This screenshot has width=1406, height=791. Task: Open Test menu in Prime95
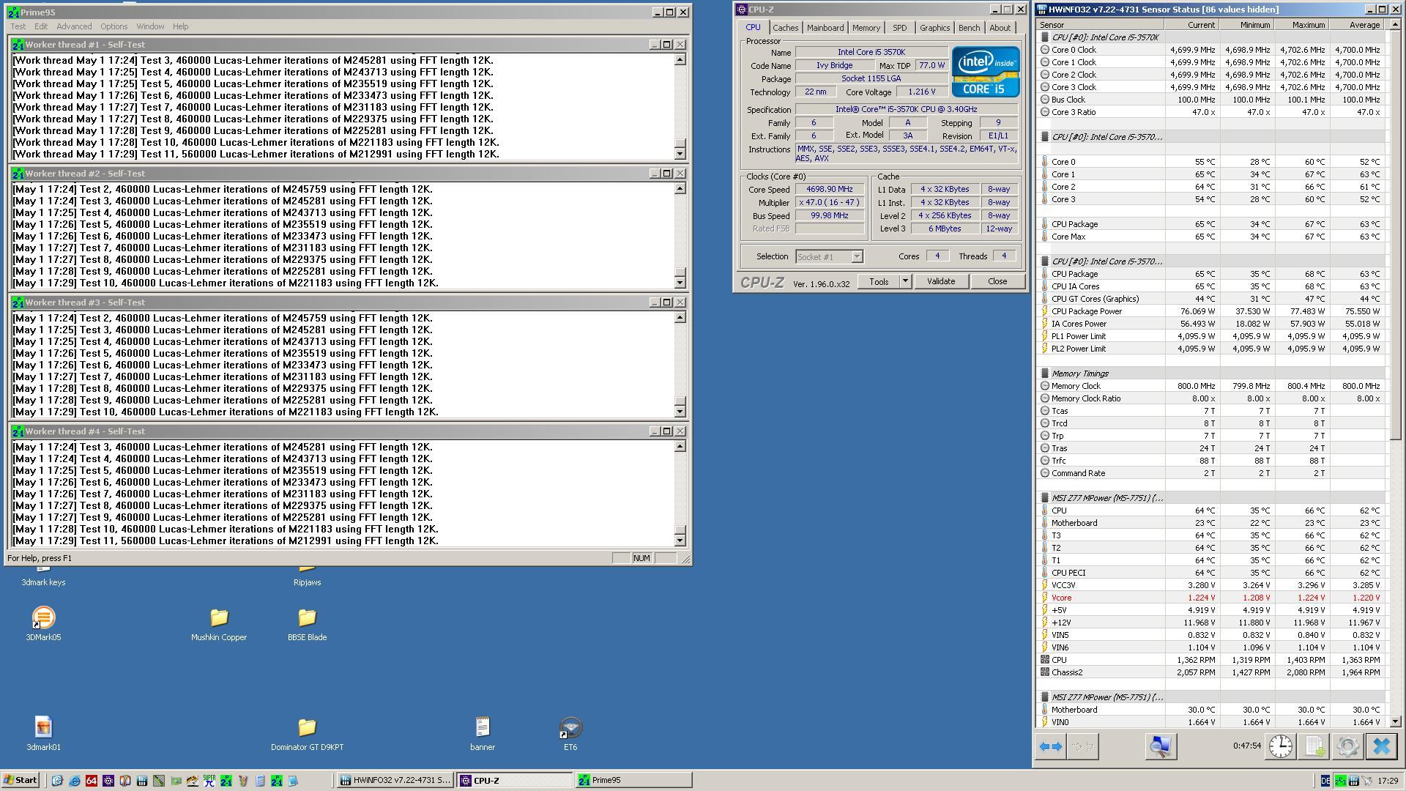point(18,26)
